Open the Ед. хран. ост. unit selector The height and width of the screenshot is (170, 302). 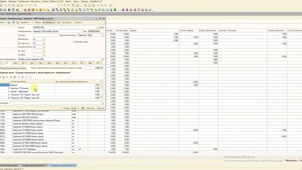coord(44,43)
